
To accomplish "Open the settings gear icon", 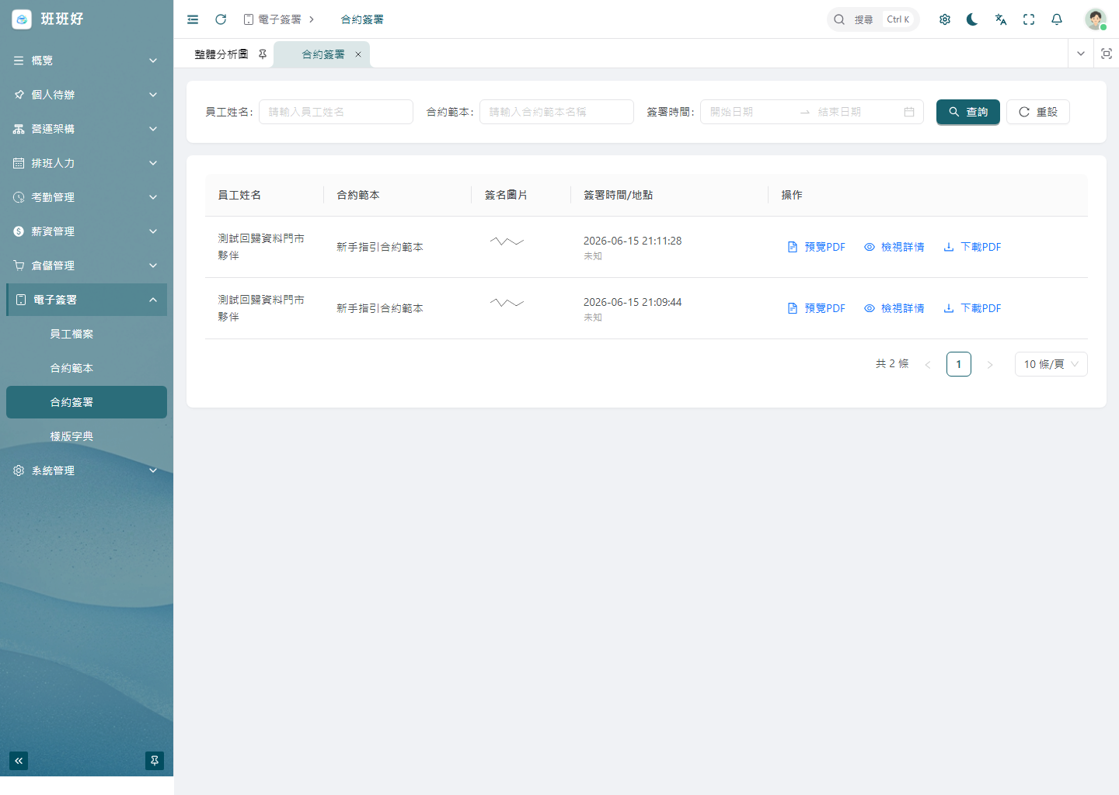I will [945, 19].
